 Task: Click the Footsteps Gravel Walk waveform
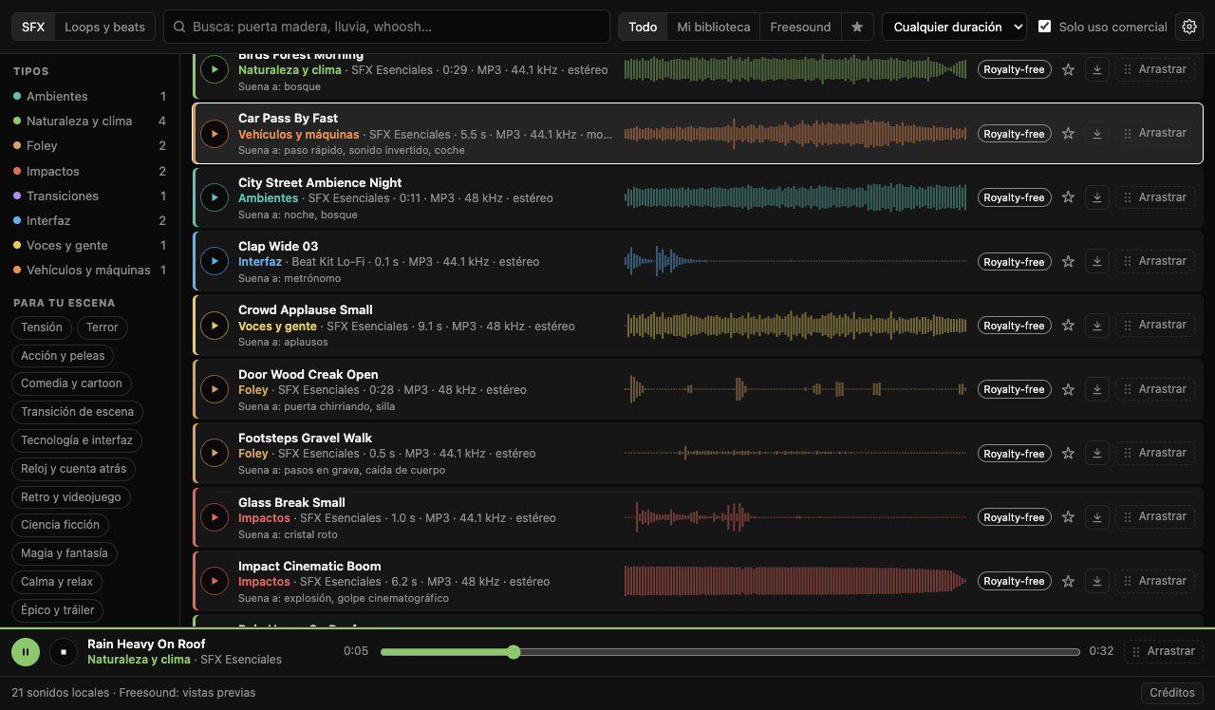pyautogui.click(x=795, y=453)
